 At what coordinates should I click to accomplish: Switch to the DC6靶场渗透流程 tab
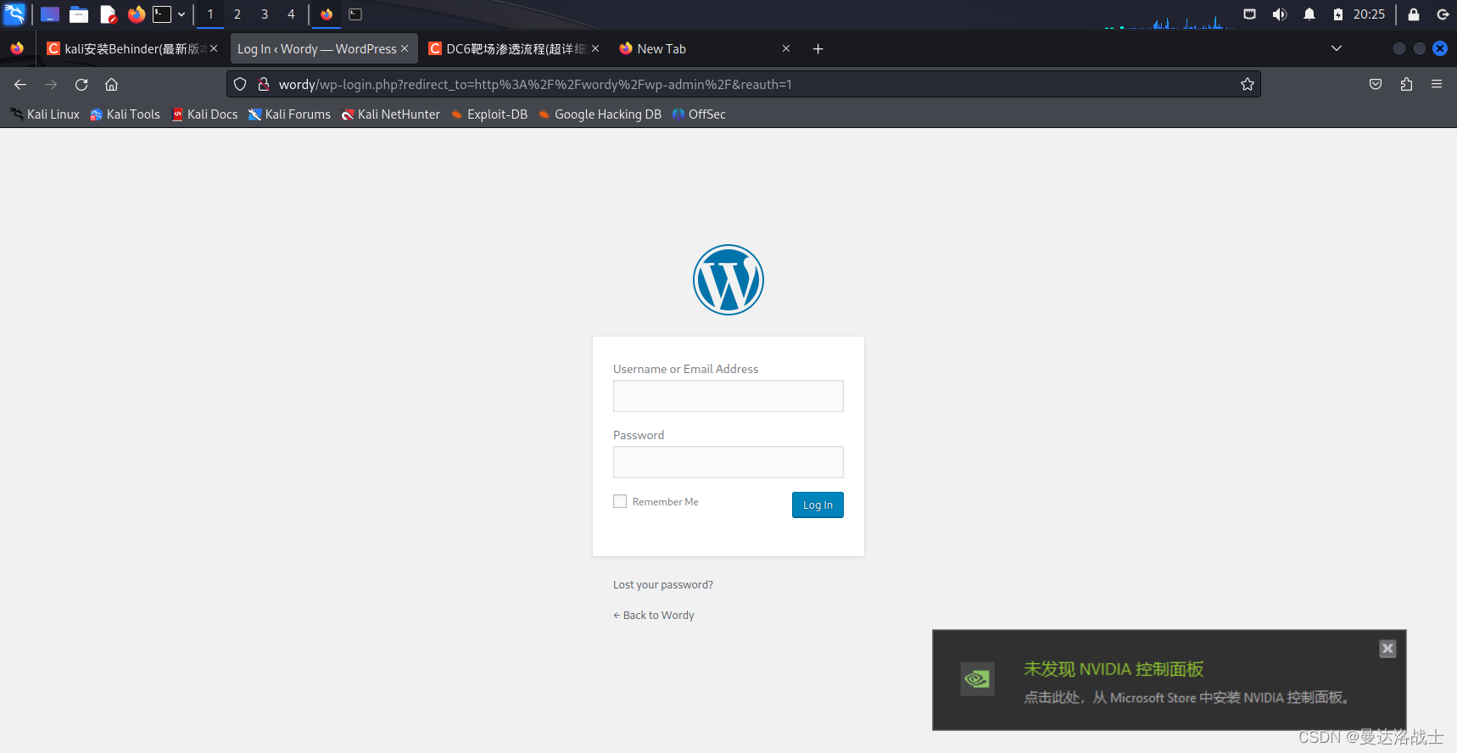pyautogui.click(x=514, y=49)
